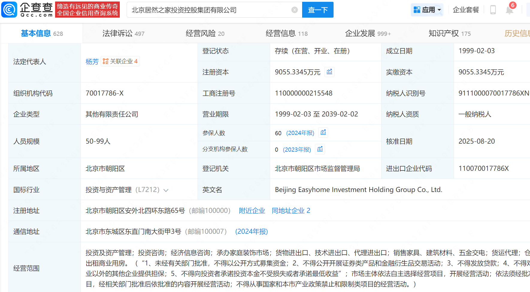Open legal representative 杨芳 link
This screenshot has height=292, width=530.
pos(92,62)
